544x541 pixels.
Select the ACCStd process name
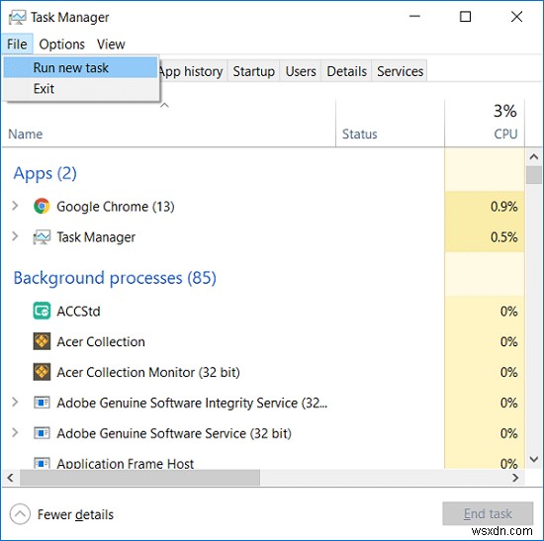pyautogui.click(x=78, y=312)
